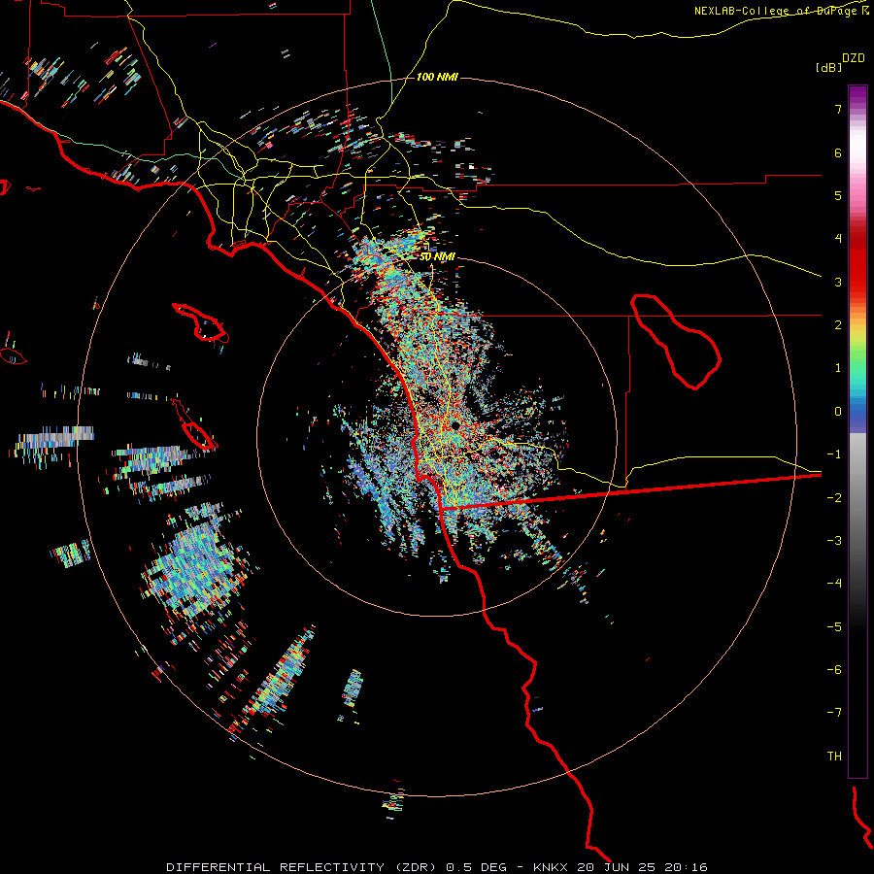Click the -7 scale label

[x=834, y=713]
